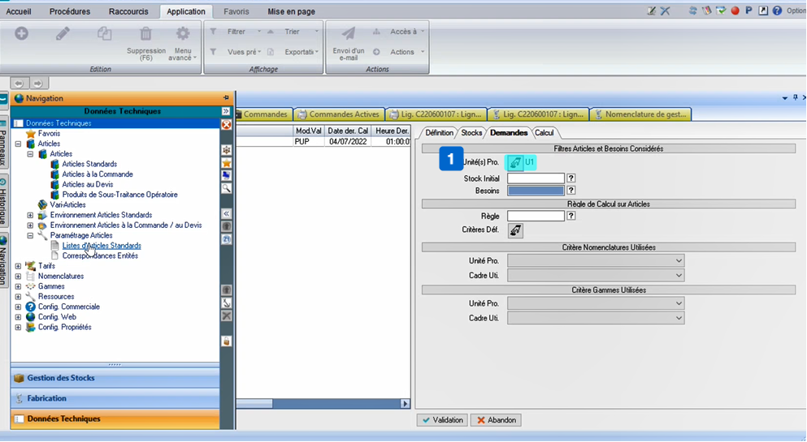Click the help icon beside Stock Initial
This screenshot has width=807, height=442.
click(x=571, y=178)
